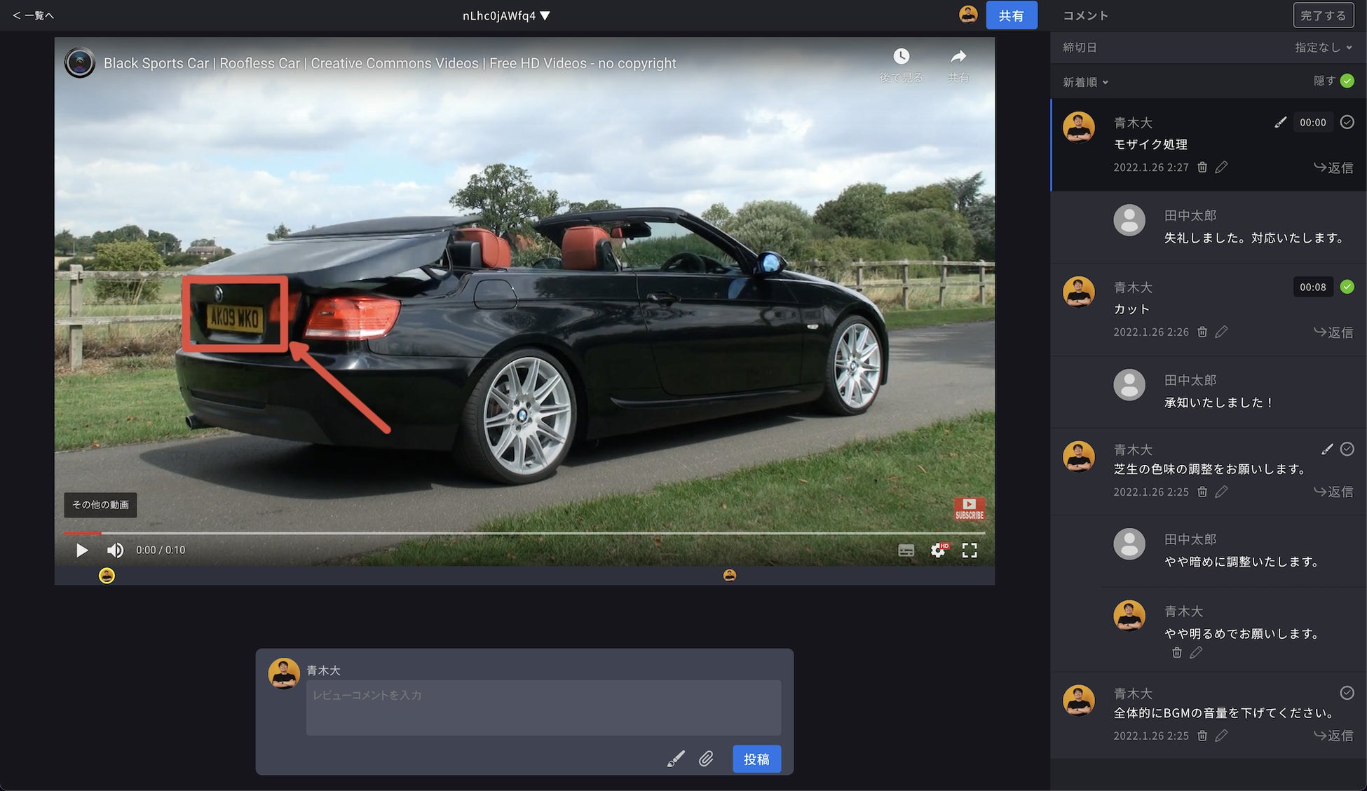Open the 指定なし deadline dropdown

pyautogui.click(x=1323, y=47)
